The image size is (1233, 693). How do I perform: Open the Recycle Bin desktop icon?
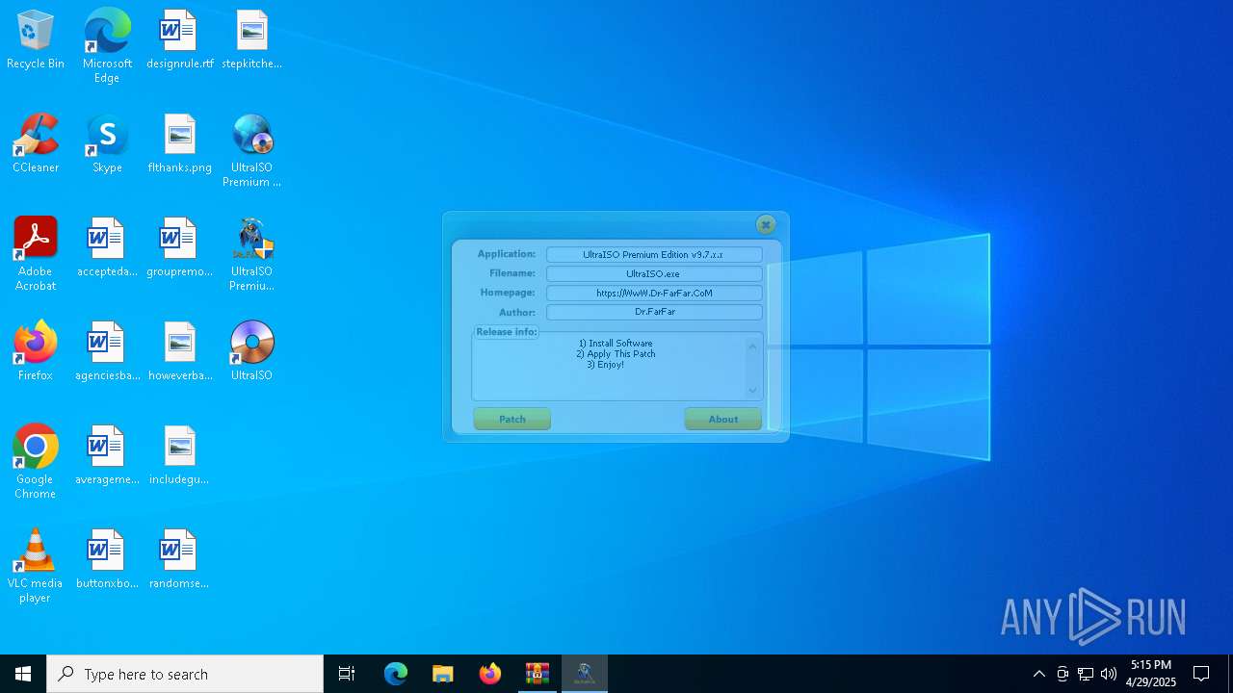36,40
